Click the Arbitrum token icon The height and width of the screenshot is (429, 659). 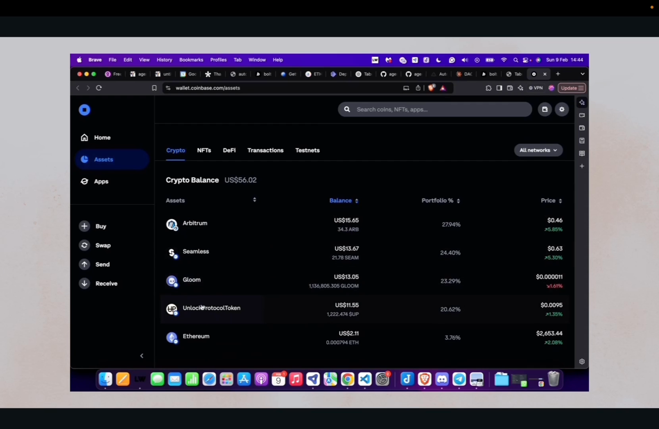(x=171, y=225)
